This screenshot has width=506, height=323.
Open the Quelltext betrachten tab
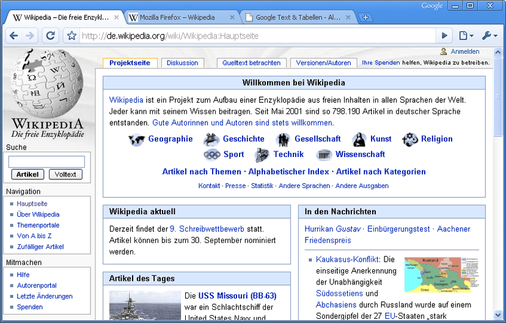click(251, 63)
